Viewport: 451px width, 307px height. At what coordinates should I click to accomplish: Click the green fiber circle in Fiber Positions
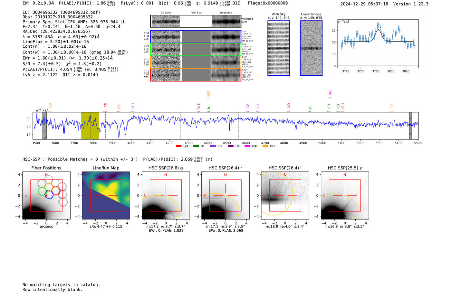43,191
